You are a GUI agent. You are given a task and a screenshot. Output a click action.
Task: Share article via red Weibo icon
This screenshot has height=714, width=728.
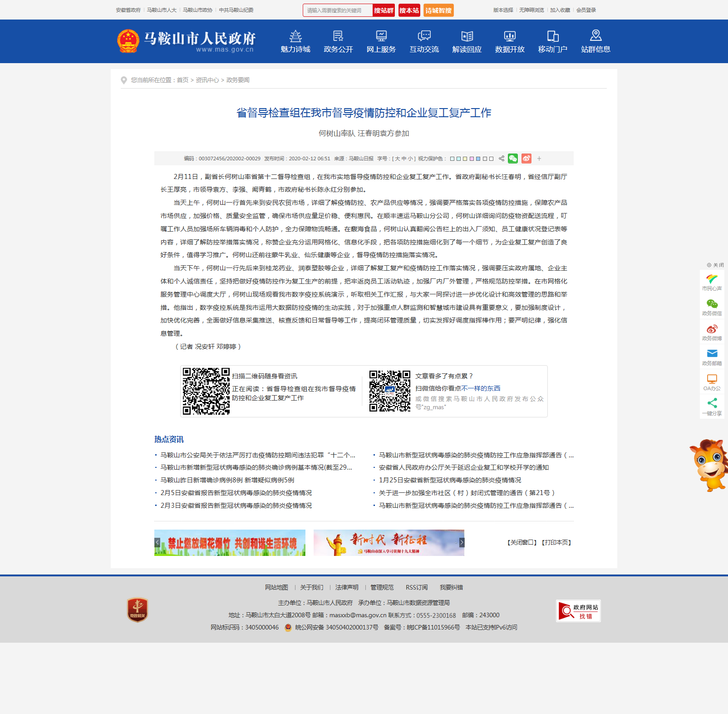[526, 159]
